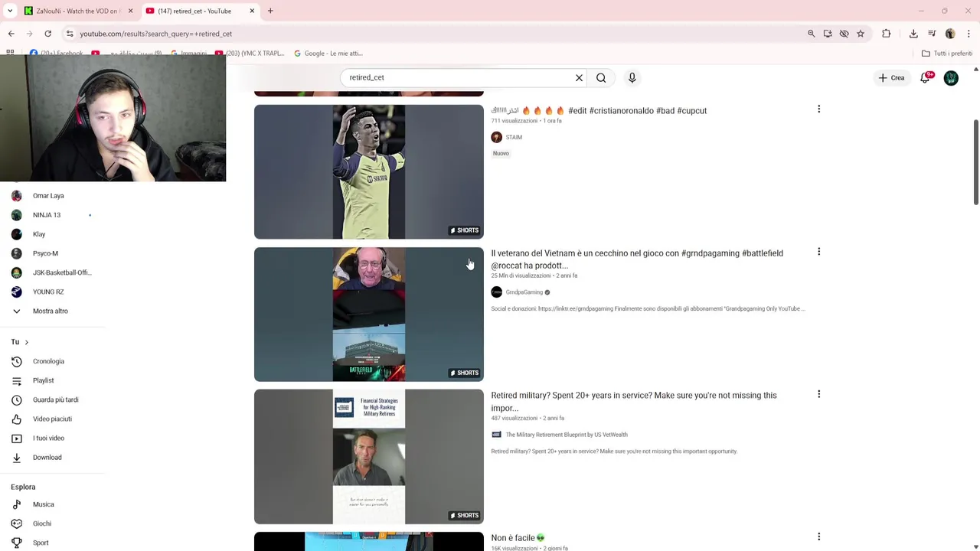Viewport: 980px width, 551px height.
Task: Open more options for the Non è facile video
Action: click(x=818, y=536)
